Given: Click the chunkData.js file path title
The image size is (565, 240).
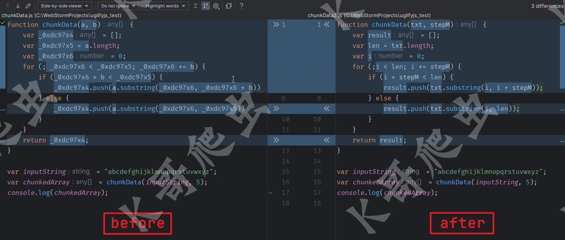Looking at the screenshot, I should [x=61, y=16].
